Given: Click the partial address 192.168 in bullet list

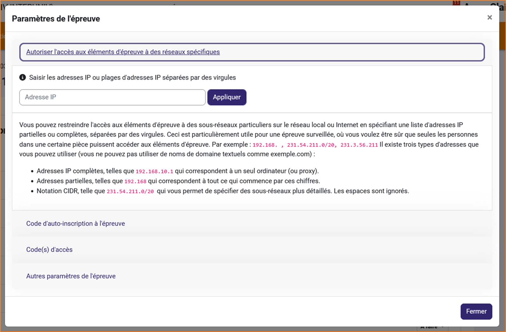Looking at the screenshot, I should (135, 181).
